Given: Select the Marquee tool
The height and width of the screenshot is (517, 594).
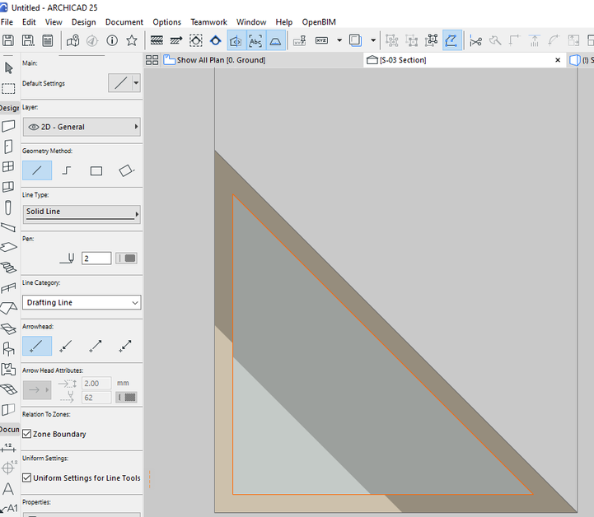Looking at the screenshot, I should pos(8,88).
